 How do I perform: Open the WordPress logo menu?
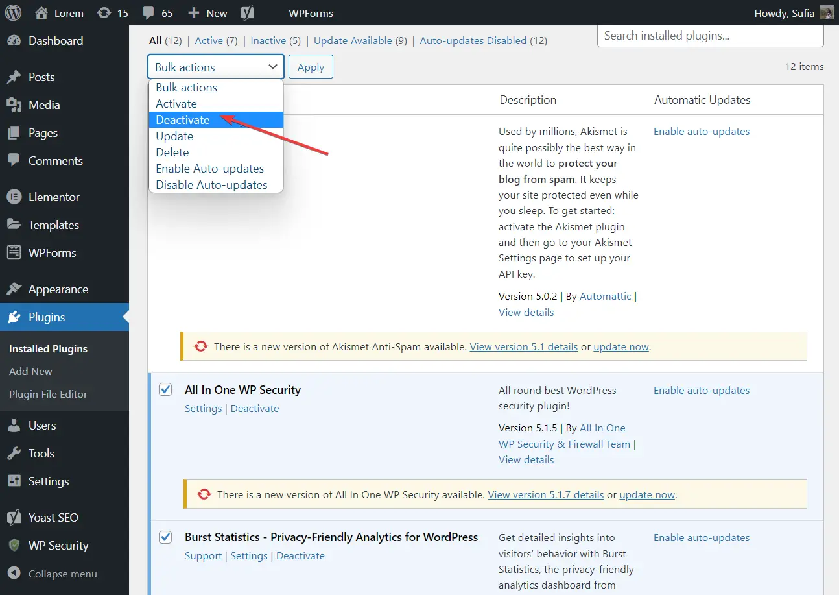click(13, 13)
